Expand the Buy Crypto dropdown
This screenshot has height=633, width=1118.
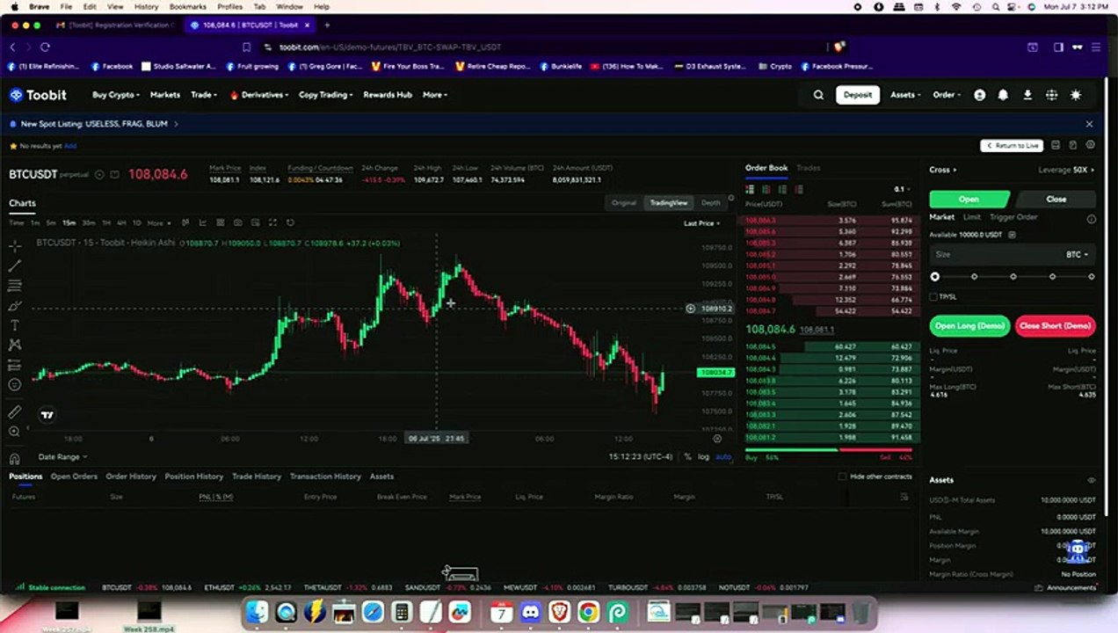coord(116,95)
